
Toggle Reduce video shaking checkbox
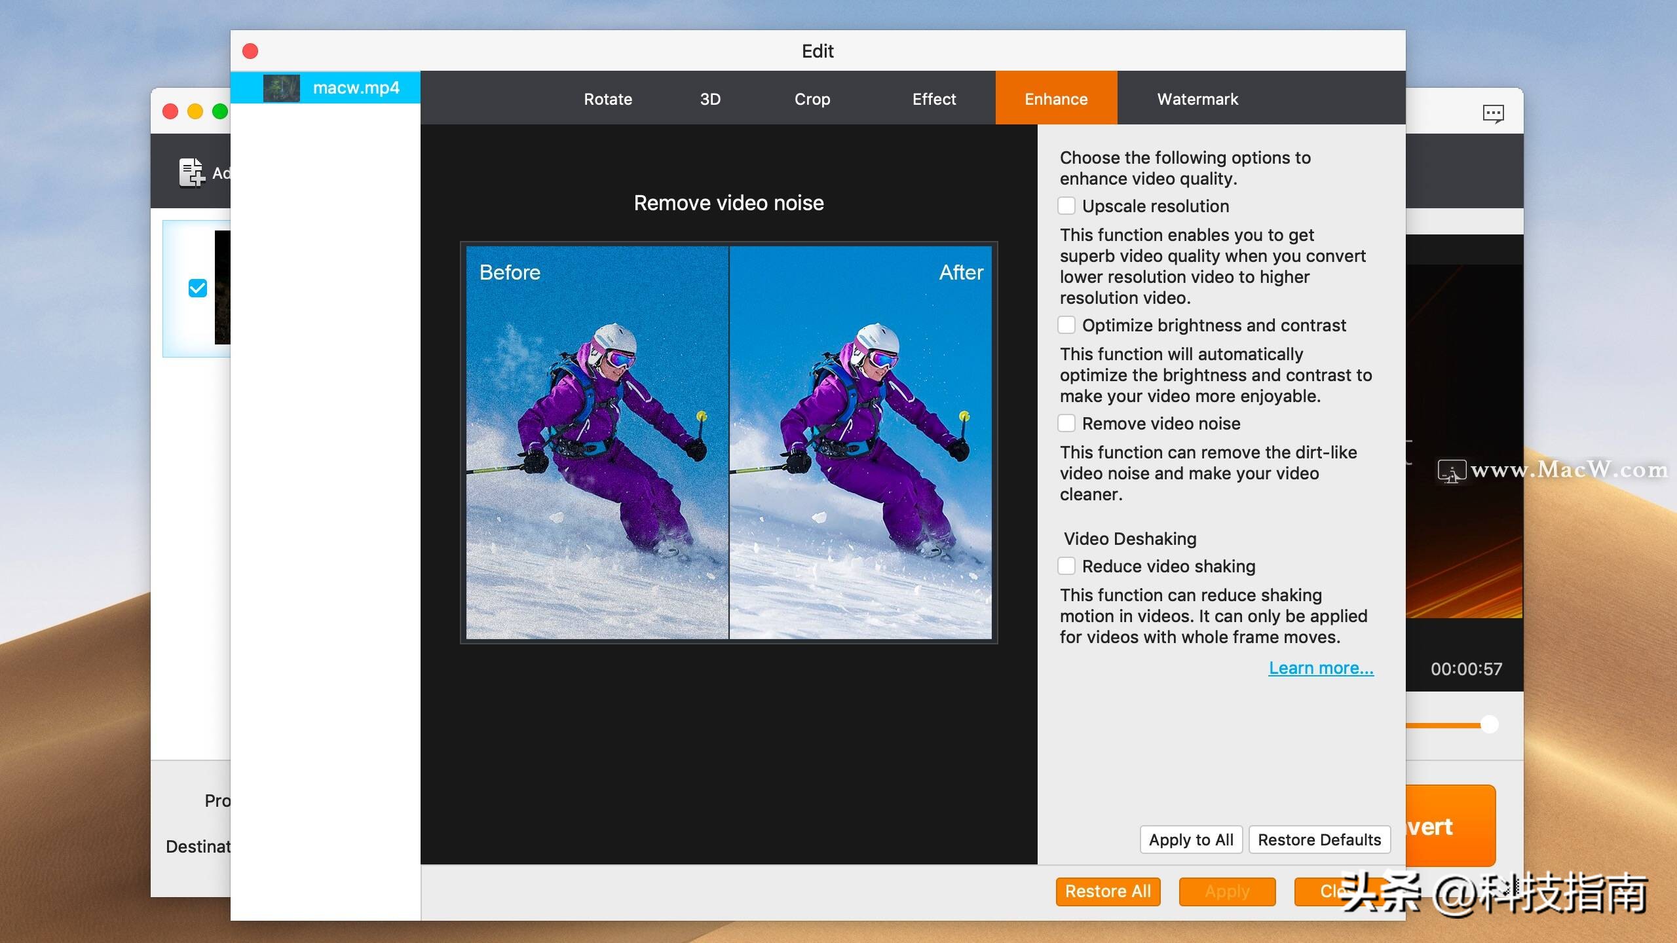1066,566
